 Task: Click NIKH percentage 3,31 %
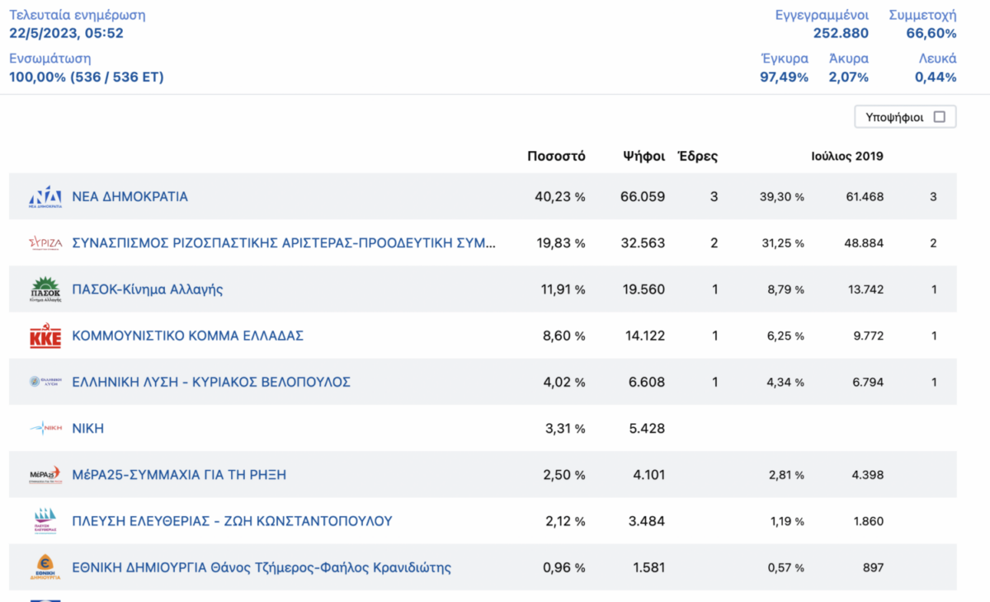(x=564, y=429)
